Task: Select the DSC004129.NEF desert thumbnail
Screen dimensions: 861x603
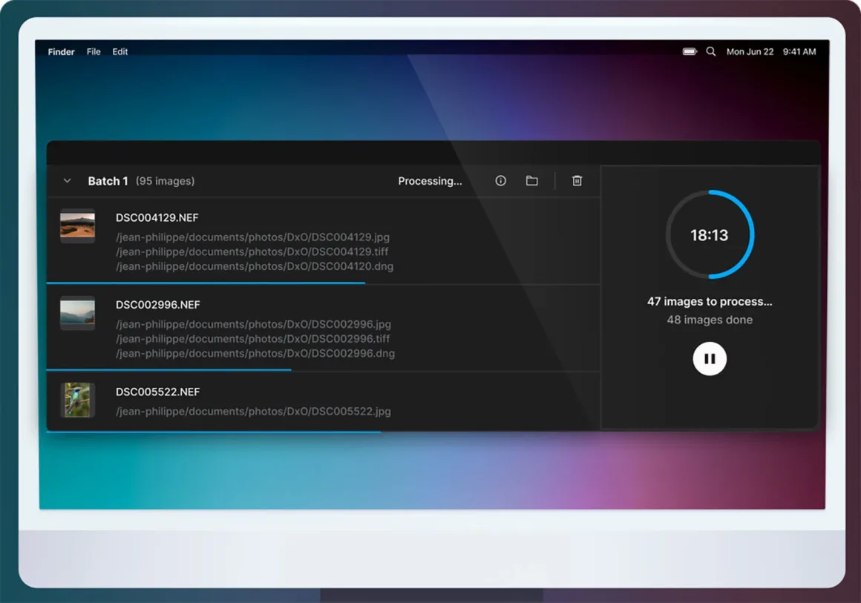Action: tap(77, 226)
